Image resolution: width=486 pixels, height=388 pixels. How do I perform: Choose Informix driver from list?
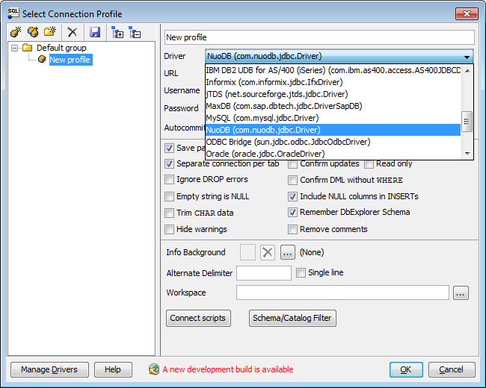click(333, 82)
